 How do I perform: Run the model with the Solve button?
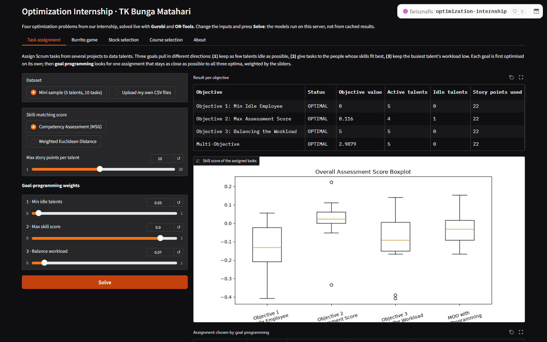pos(105,282)
